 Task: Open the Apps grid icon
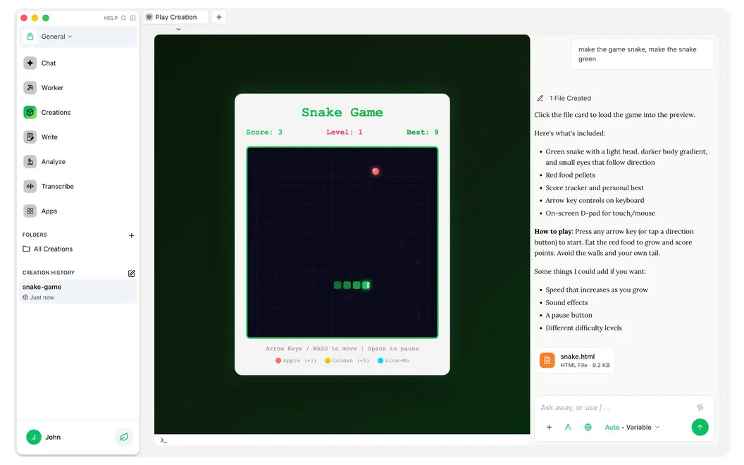(x=30, y=211)
